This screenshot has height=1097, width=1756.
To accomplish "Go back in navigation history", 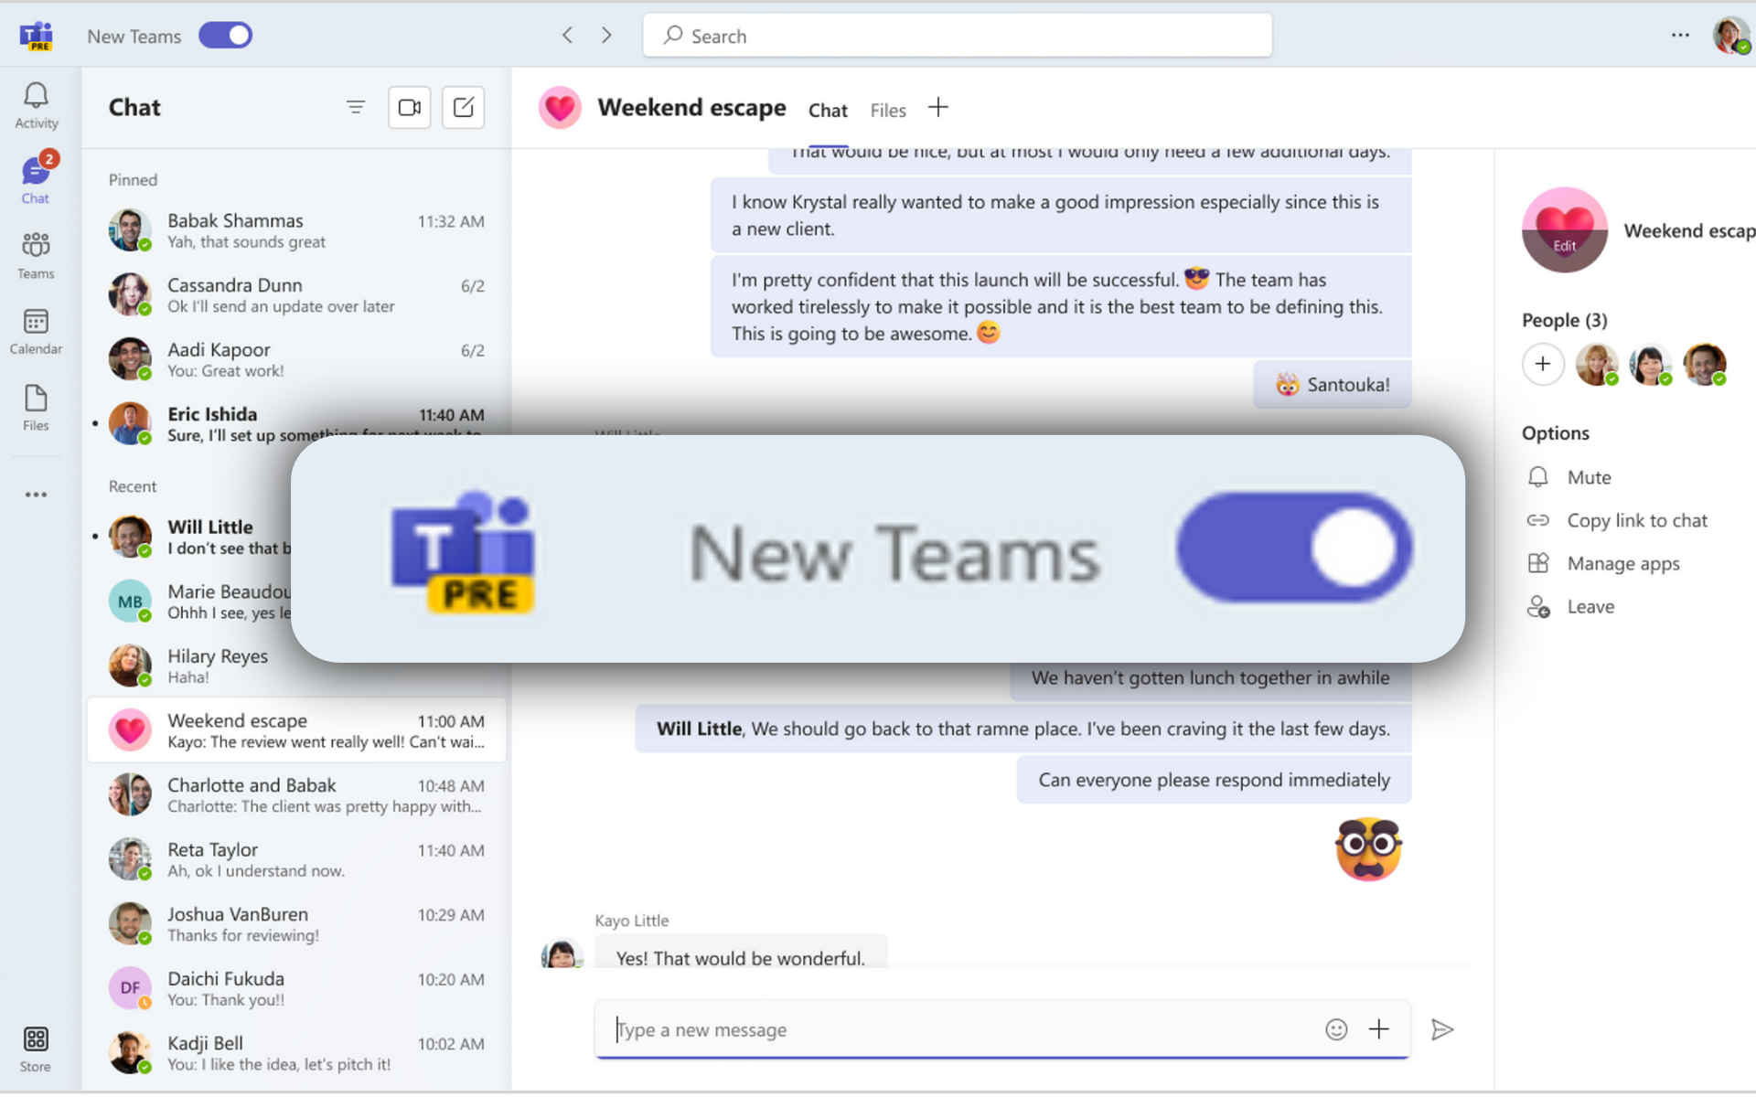I will pyautogui.click(x=567, y=36).
